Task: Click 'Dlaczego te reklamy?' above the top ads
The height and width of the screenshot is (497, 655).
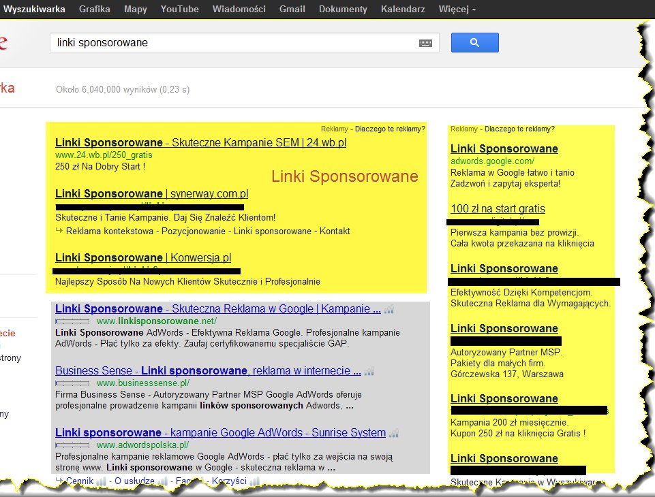Action: [390, 129]
